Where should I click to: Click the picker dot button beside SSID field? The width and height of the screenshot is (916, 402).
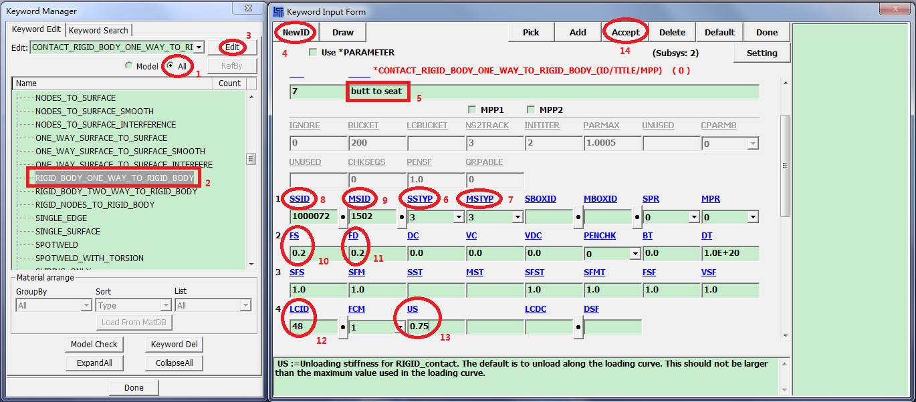(x=343, y=217)
